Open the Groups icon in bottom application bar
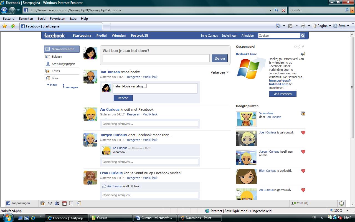Image resolution: width=355 pixels, height=222 pixels. point(57,203)
